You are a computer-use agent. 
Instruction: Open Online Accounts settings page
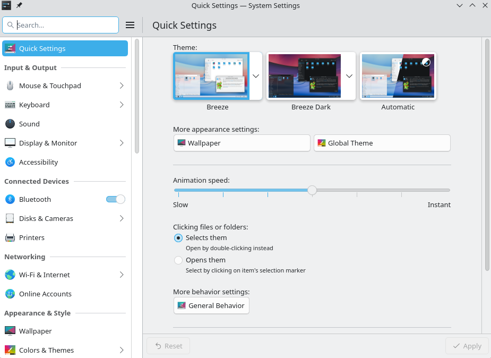point(65,294)
